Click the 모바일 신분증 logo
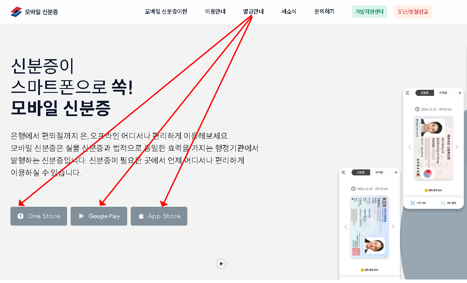 click(x=34, y=12)
